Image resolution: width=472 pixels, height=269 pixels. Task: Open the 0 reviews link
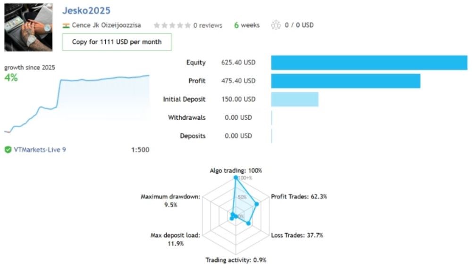pos(208,25)
